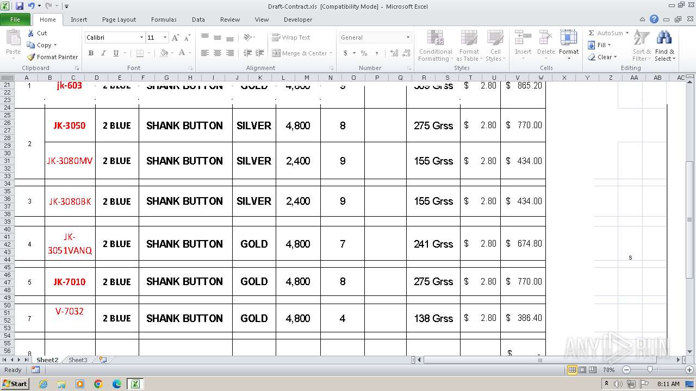Apply Align Text Left
This screenshot has height=391, width=696.
tap(205, 53)
